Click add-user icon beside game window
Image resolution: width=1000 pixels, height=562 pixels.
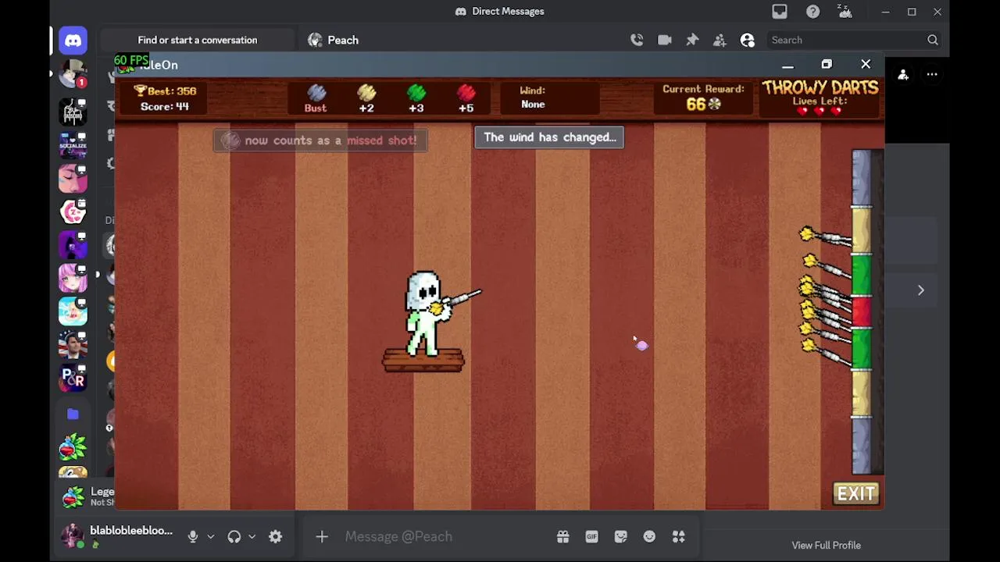tap(903, 75)
